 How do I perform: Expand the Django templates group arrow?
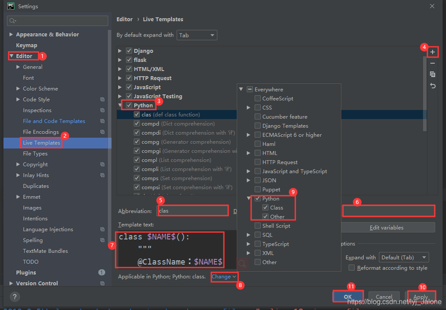point(120,51)
